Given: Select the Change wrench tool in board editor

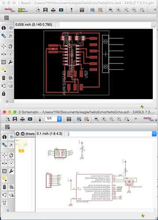Looking at the screenshot, I should coord(11,62).
